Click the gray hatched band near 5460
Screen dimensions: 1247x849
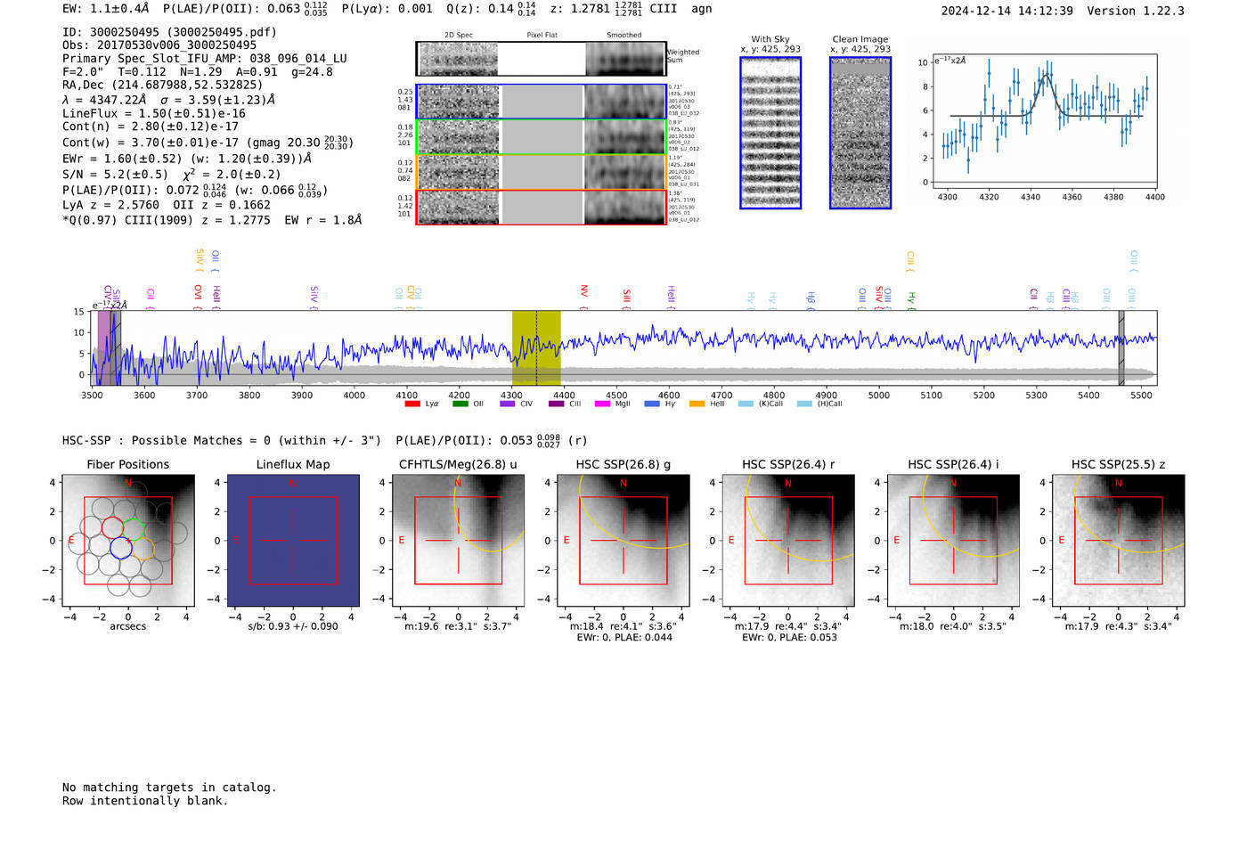(1121, 348)
